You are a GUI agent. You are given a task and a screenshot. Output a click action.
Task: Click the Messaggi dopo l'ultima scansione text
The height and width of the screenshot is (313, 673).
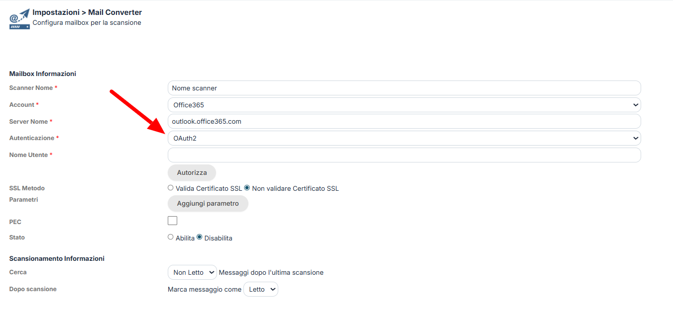point(271,272)
